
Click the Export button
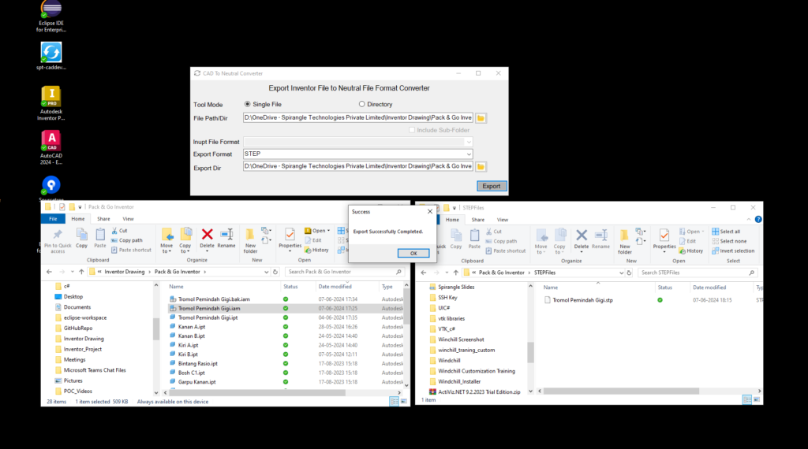pos(491,186)
